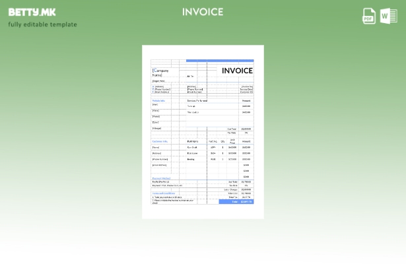Click the Bill To label in invoice
The height and width of the screenshot is (264, 406).
tap(191, 76)
